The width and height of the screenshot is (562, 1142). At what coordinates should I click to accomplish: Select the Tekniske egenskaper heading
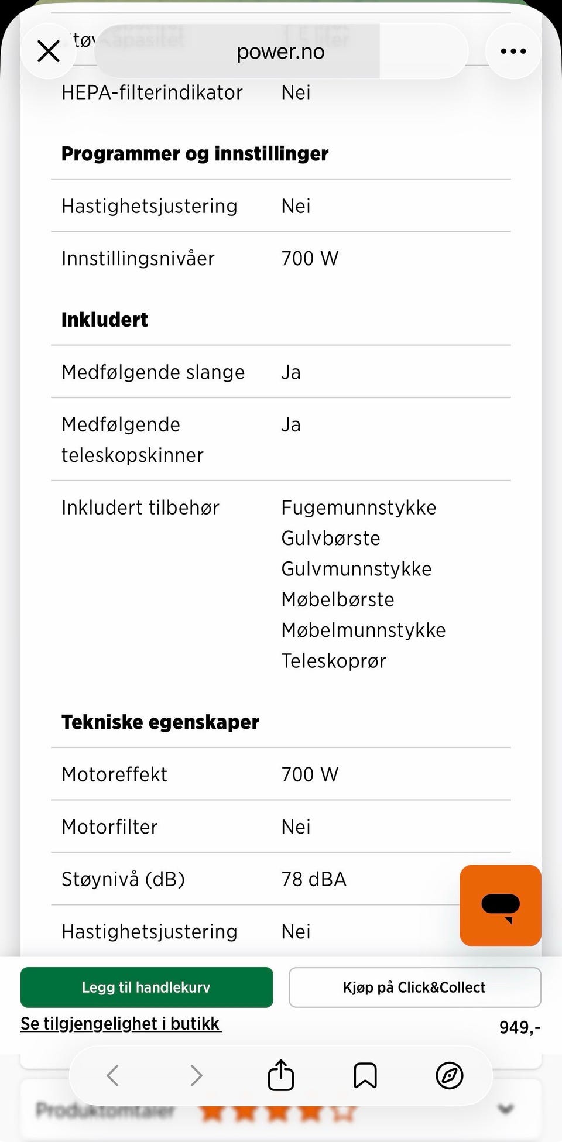[160, 722]
